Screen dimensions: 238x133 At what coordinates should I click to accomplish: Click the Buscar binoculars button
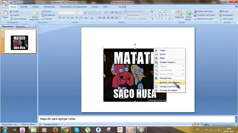(224, 11)
